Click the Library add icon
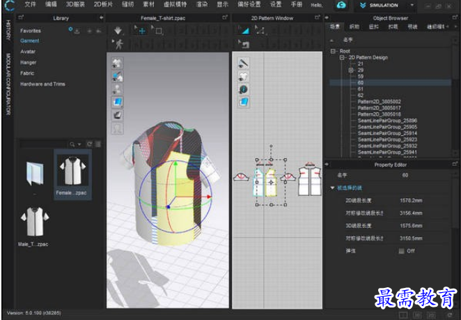 click(x=89, y=31)
